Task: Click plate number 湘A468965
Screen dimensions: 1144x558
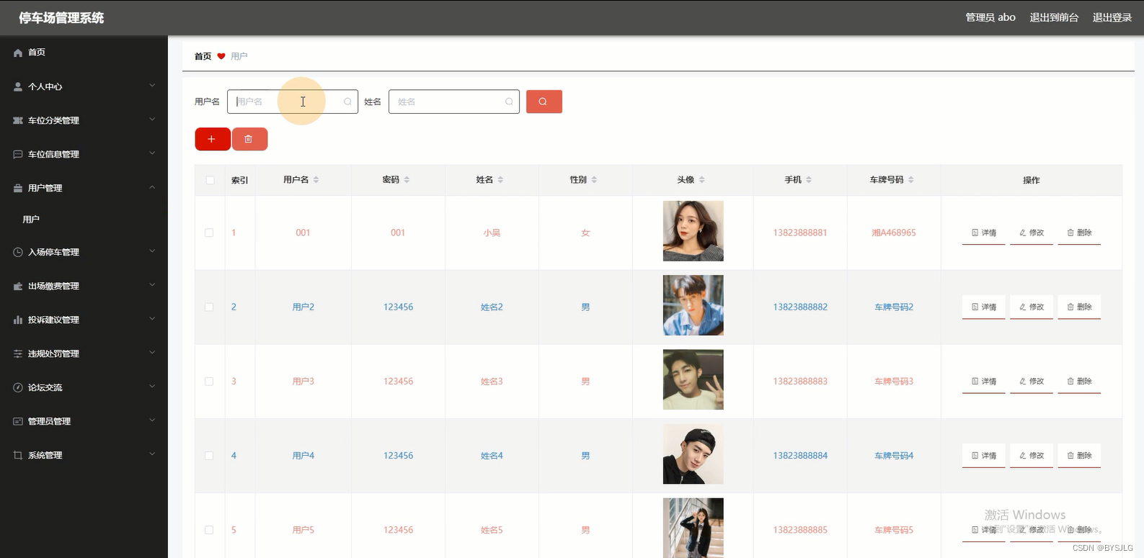Action: [x=894, y=233]
